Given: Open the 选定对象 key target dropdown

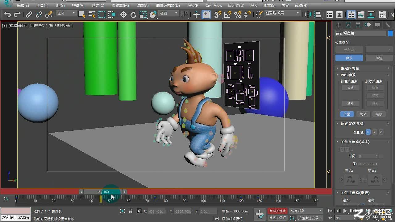Looking at the screenshot, I should [x=306, y=211].
